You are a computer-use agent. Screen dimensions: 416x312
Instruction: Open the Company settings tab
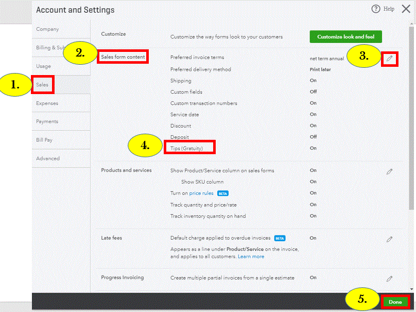(47, 29)
